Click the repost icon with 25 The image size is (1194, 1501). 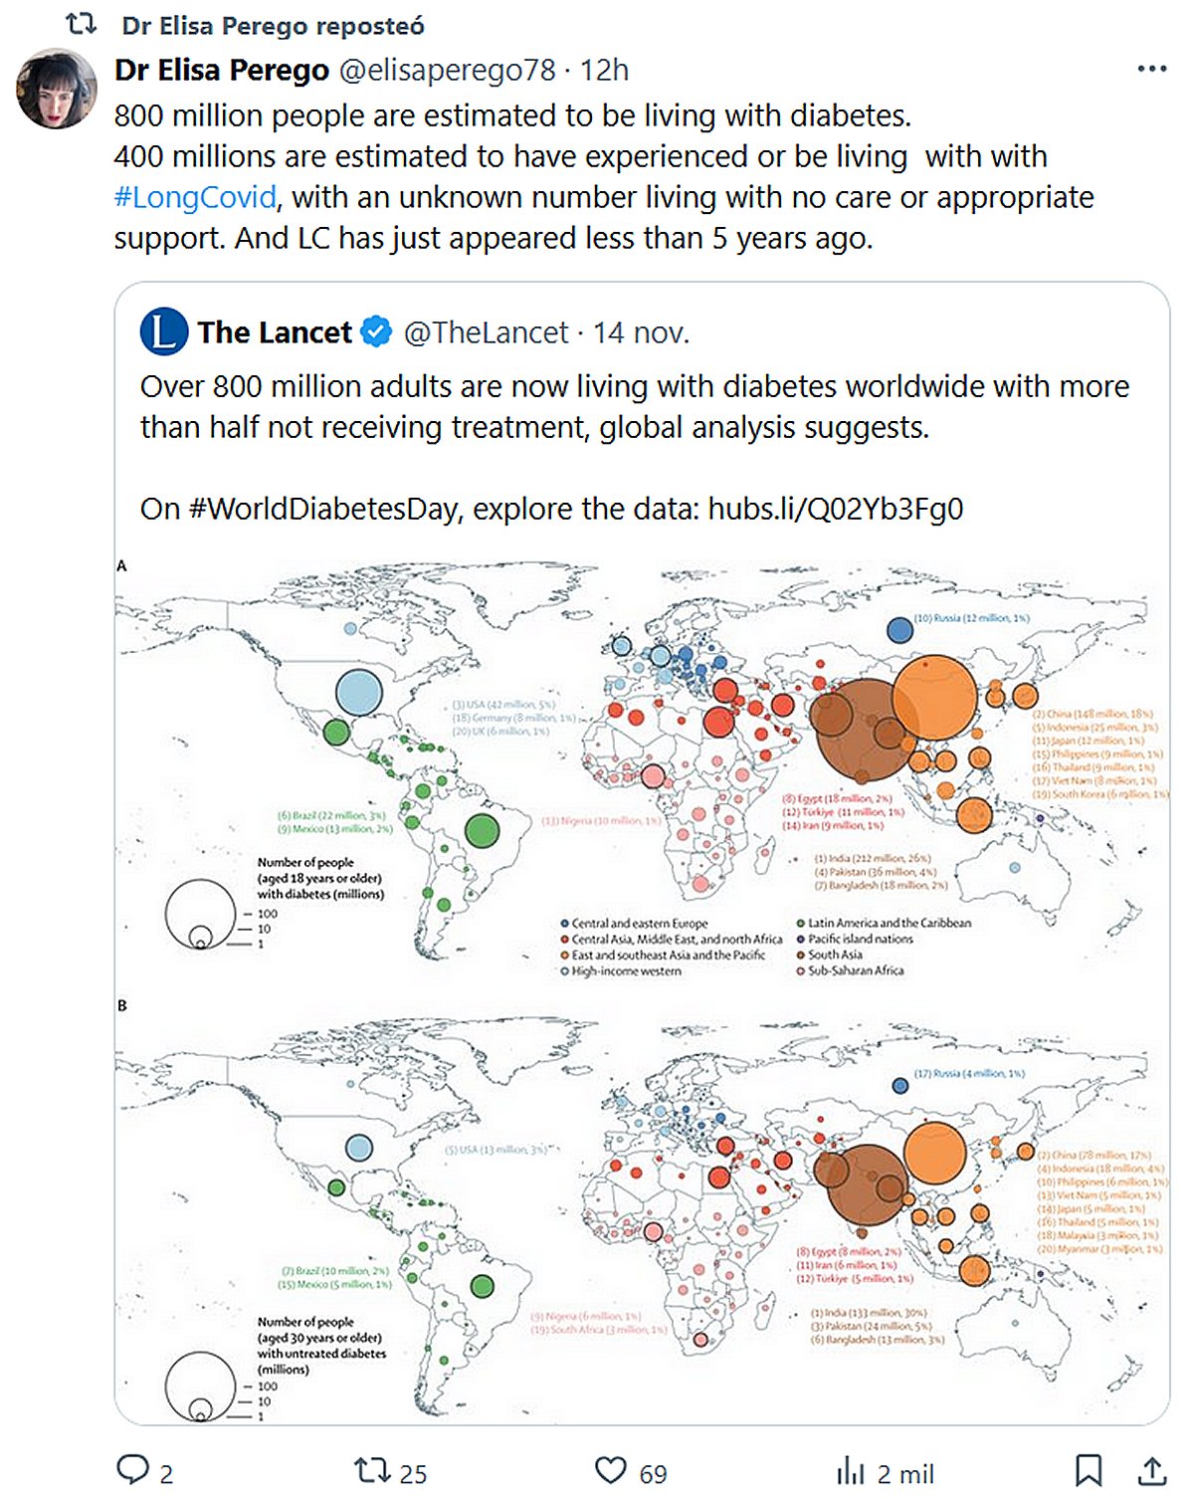tap(373, 1471)
